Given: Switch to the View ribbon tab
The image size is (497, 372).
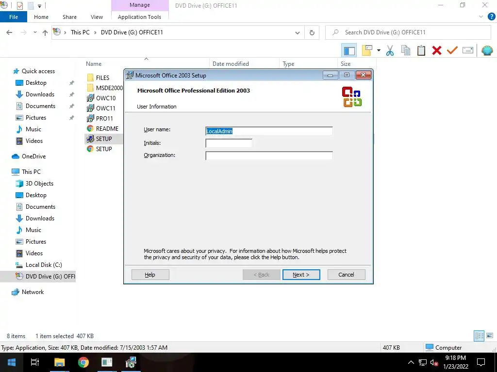Looking at the screenshot, I should click(97, 17).
